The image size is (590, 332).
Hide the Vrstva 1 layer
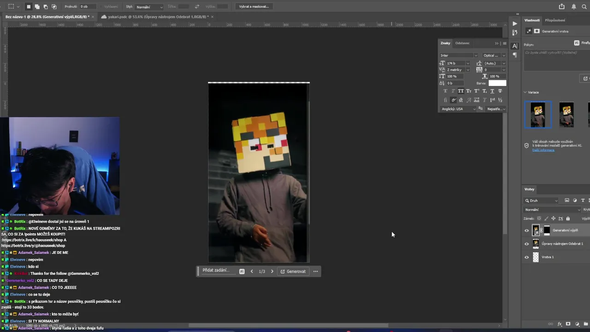click(527, 257)
